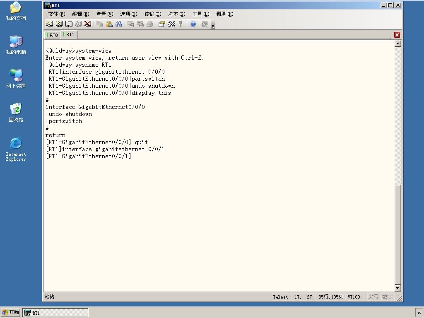Click the VT100 status bar entry

tap(354, 297)
